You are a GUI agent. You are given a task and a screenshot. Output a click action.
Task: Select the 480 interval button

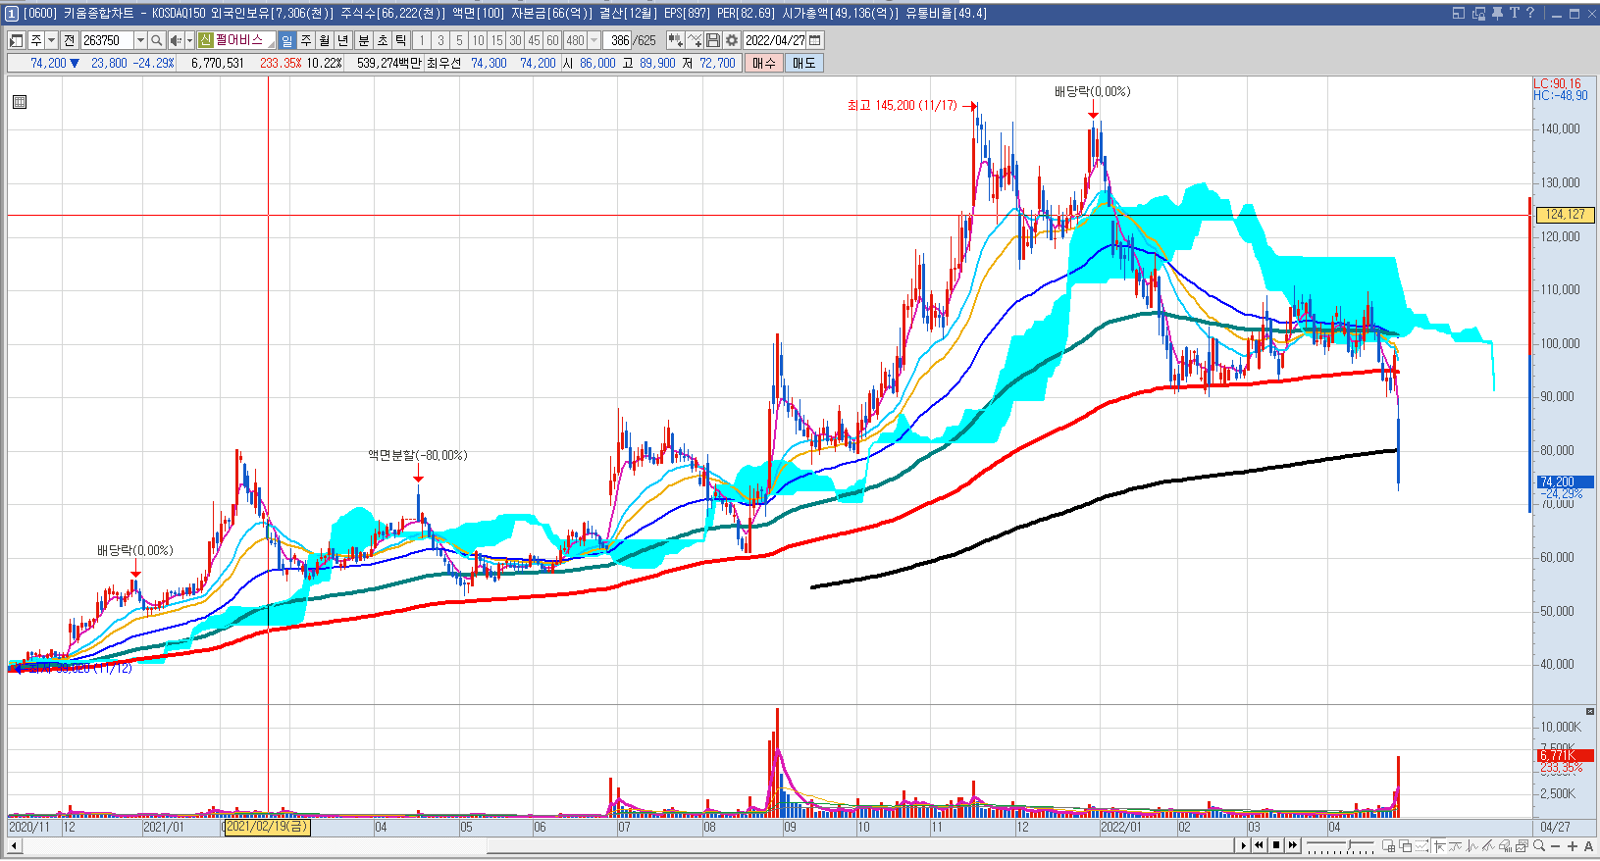(x=575, y=40)
